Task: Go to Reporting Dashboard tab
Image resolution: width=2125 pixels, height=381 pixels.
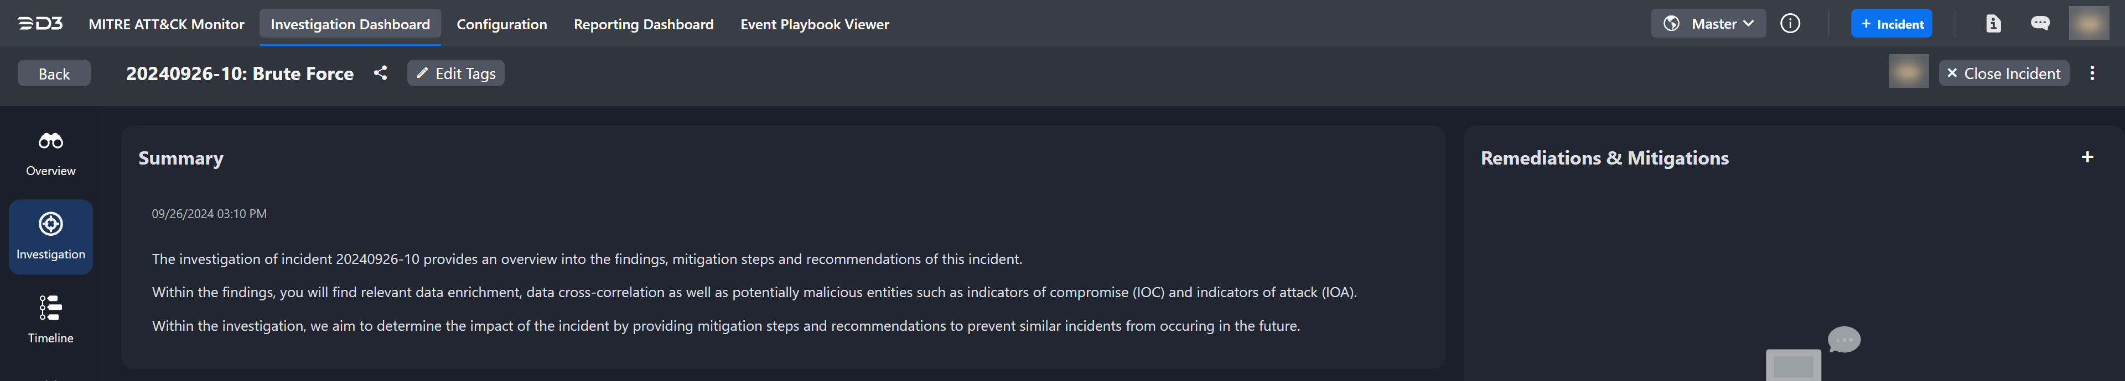Action: [644, 25]
